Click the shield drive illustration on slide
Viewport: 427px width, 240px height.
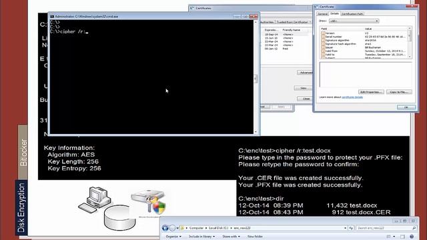coord(148,203)
